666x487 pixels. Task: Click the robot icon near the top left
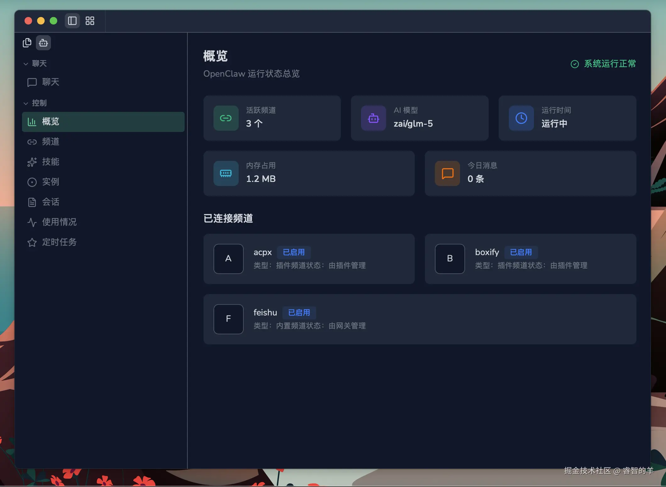(x=43, y=43)
